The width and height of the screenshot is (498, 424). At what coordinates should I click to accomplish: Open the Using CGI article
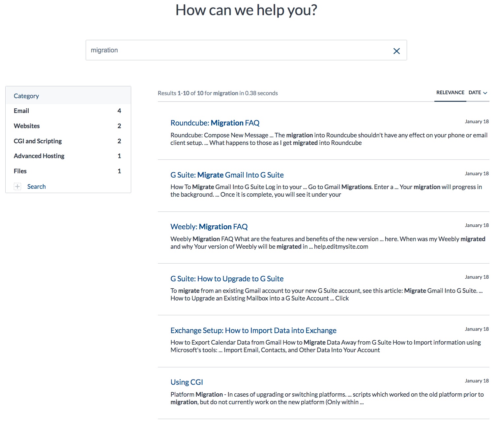187,382
